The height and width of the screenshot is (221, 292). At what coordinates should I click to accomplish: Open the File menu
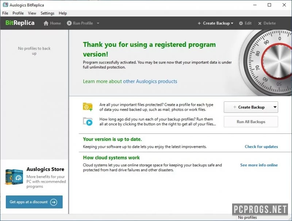pos(5,13)
